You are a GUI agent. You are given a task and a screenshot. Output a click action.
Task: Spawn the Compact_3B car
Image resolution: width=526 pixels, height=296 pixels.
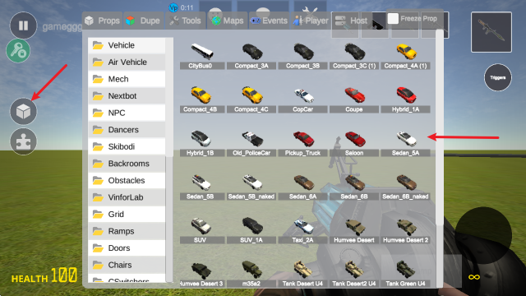point(303,56)
